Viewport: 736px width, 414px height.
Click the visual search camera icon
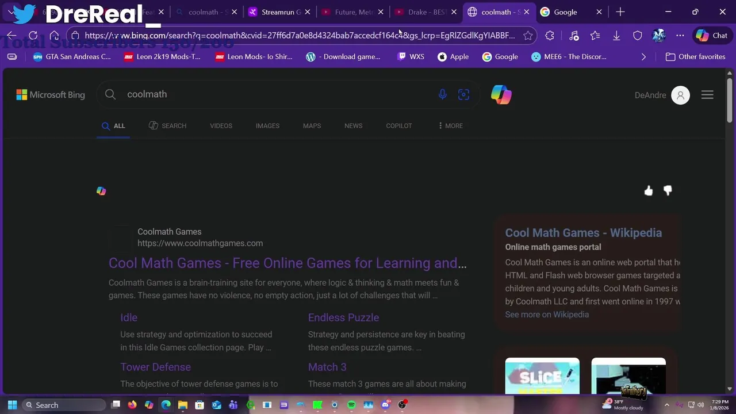point(463,94)
